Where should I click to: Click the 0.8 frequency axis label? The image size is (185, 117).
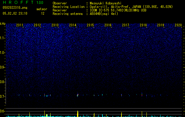pyautogui.click(x=2, y=82)
